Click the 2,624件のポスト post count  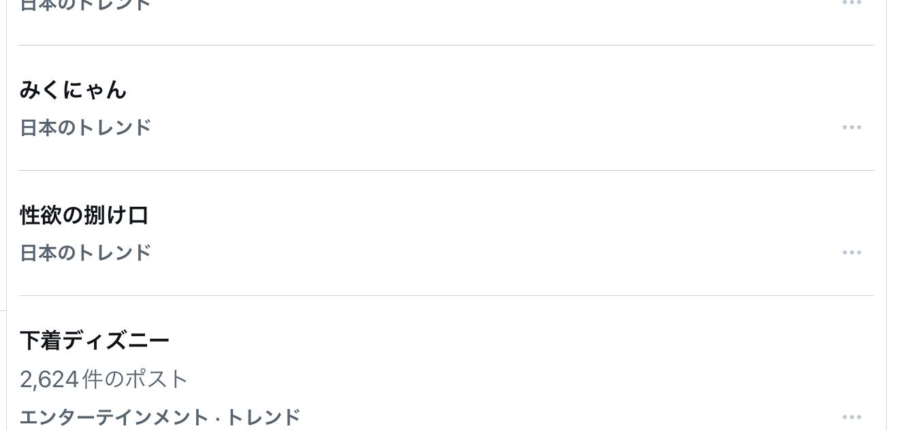coord(104,379)
